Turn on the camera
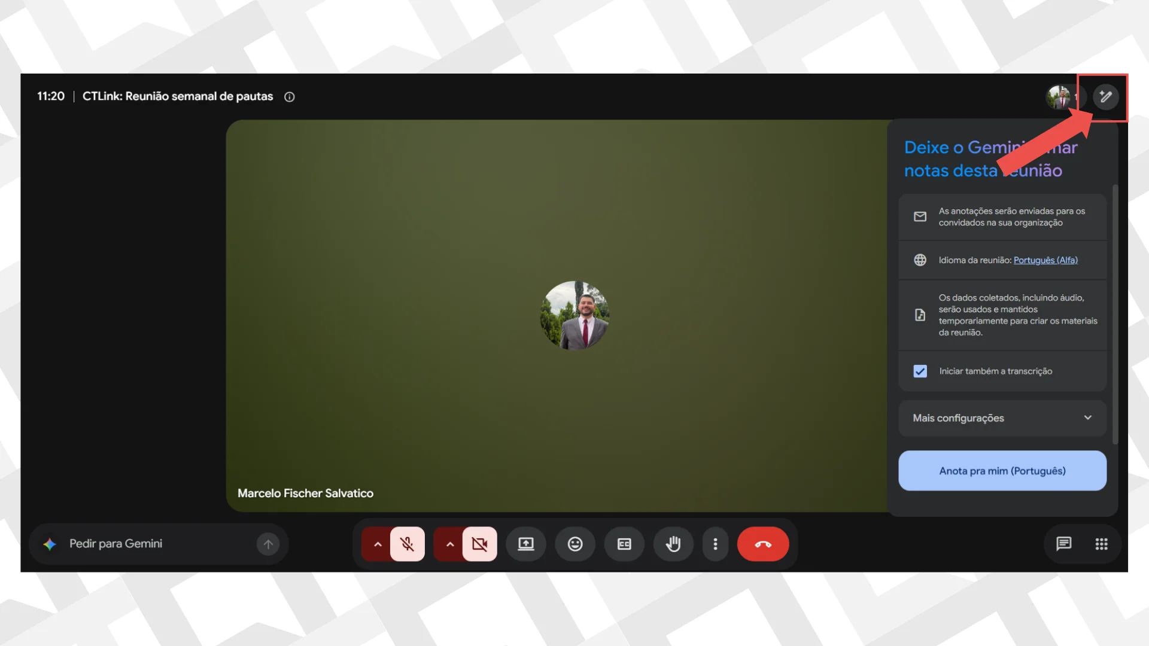Screen dimensions: 1149x646 click(479, 544)
